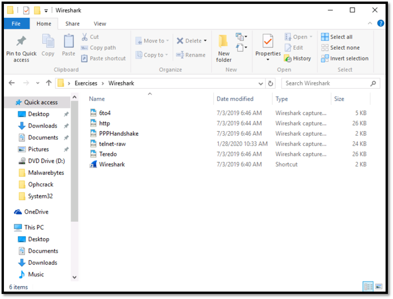The width and height of the screenshot is (393, 299).
Task: Select the Wireshark shortcut file
Action: point(112,165)
